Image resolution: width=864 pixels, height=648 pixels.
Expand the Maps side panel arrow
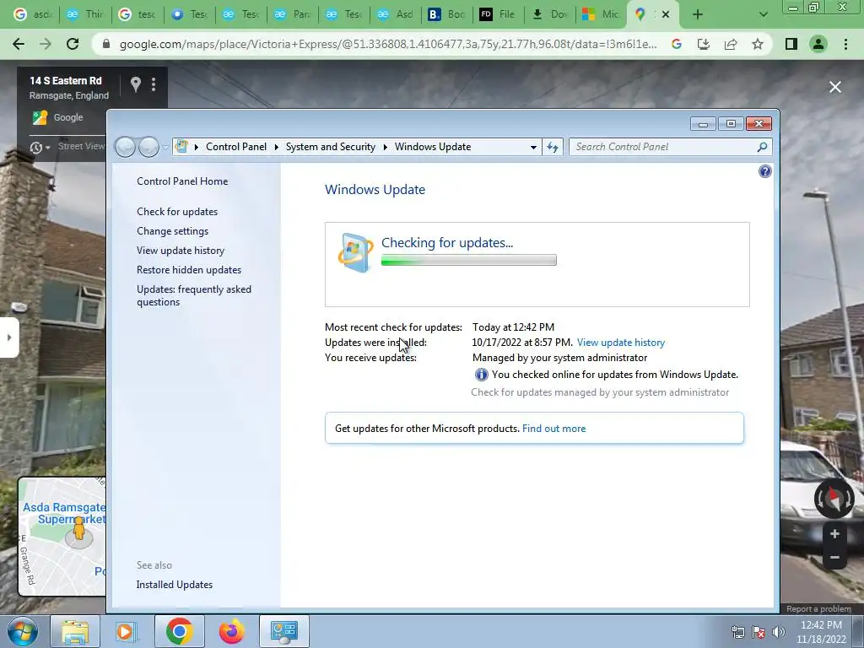(9, 337)
